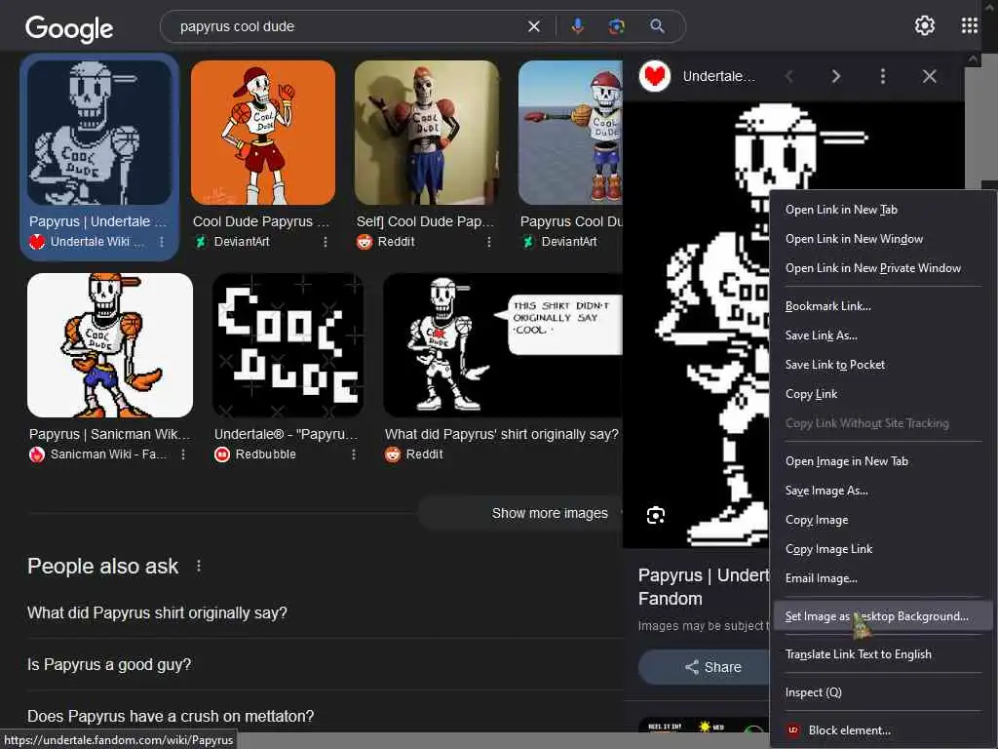Click uBlock icon beside Block element
This screenshot has height=749, width=998.
[x=793, y=729]
